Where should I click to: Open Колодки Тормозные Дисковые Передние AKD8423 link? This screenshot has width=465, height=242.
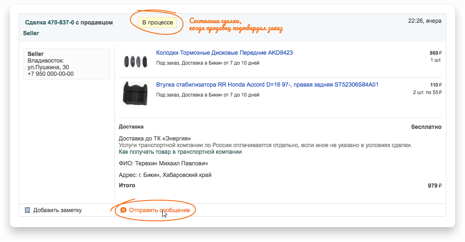pyautogui.click(x=224, y=53)
